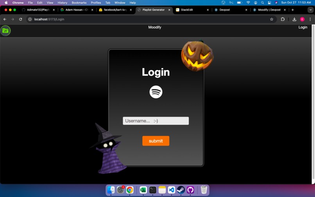315x197 pixels.
Task: Bookmark this page with the star icon
Action: coord(272,19)
